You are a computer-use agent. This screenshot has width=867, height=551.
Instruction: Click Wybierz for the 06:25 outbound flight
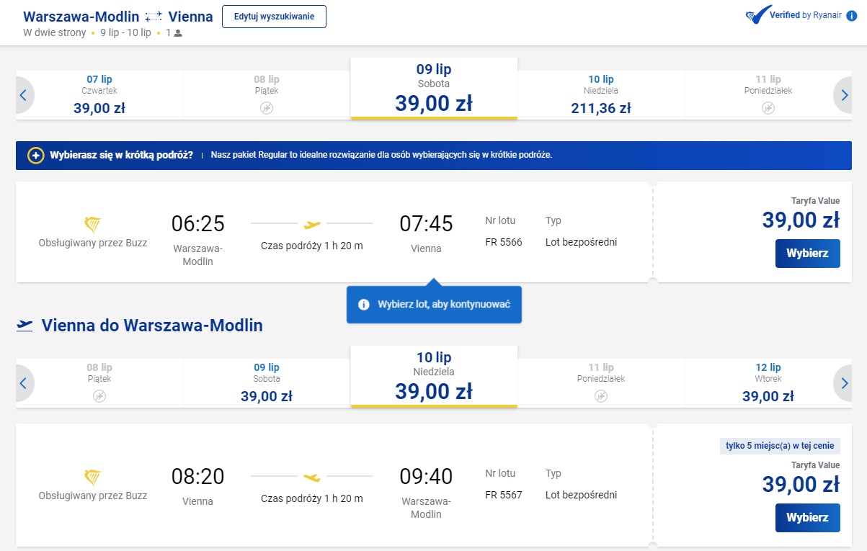[807, 254]
